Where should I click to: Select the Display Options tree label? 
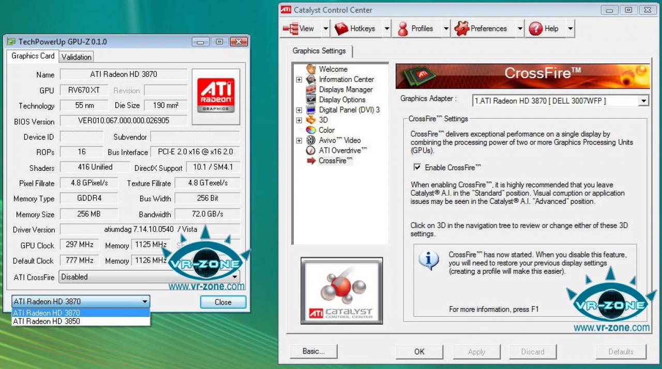click(x=342, y=100)
